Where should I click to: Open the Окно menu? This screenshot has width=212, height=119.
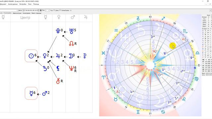point(30,4)
